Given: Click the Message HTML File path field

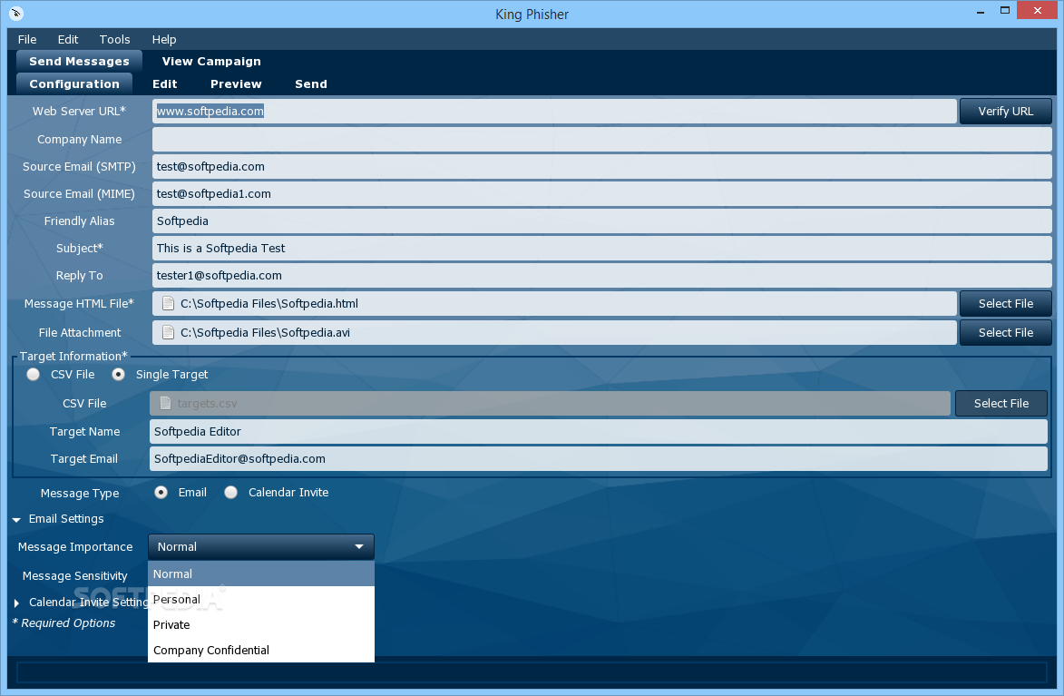Looking at the screenshot, I should [554, 303].
